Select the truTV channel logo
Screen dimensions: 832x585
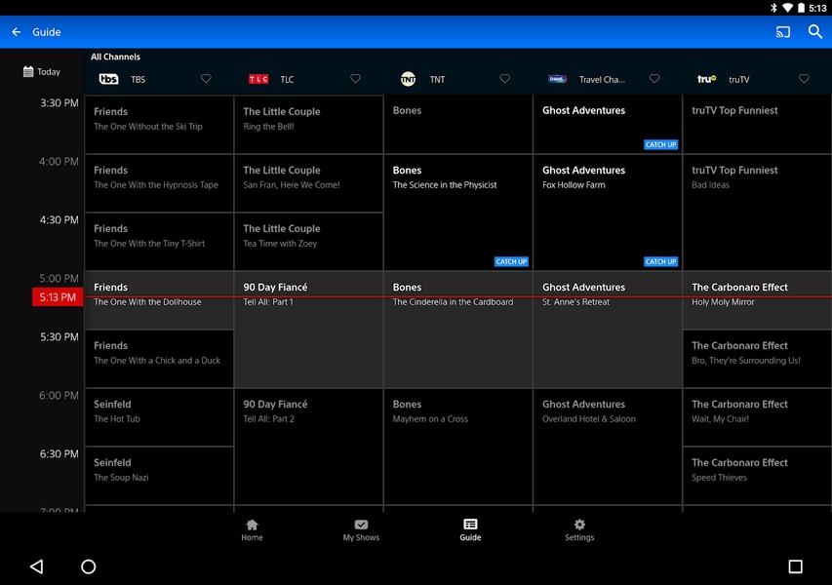click(x=707, y=79)
